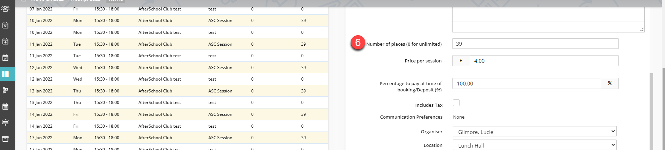Click the calendar with plus sidebar icon

coord(6,42)
